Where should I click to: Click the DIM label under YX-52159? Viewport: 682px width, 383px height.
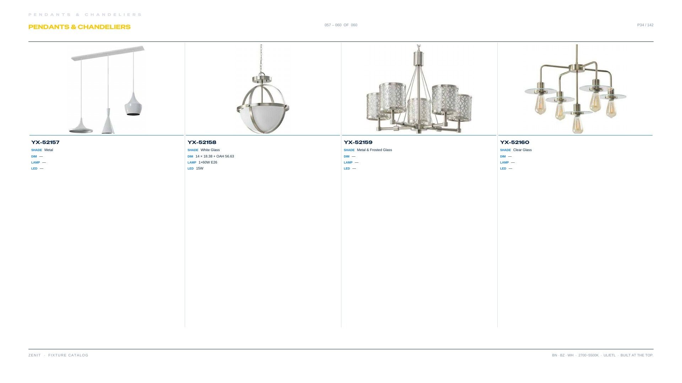pos(347,156)
